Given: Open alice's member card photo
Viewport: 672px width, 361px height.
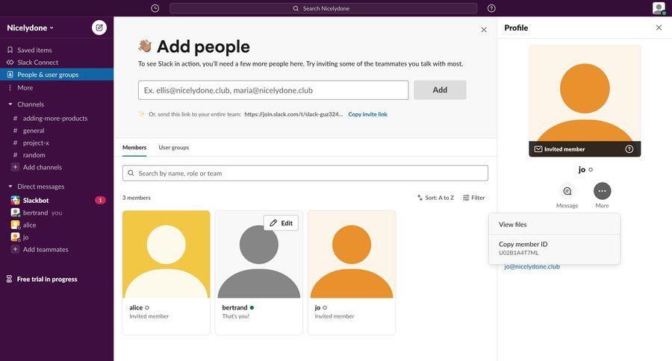Looking at the screenshot, I should [x=167, y=254].
